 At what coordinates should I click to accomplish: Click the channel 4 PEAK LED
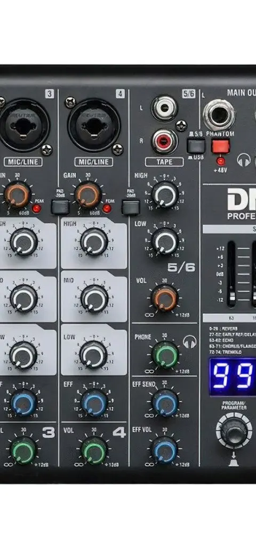tap(107, 208)
